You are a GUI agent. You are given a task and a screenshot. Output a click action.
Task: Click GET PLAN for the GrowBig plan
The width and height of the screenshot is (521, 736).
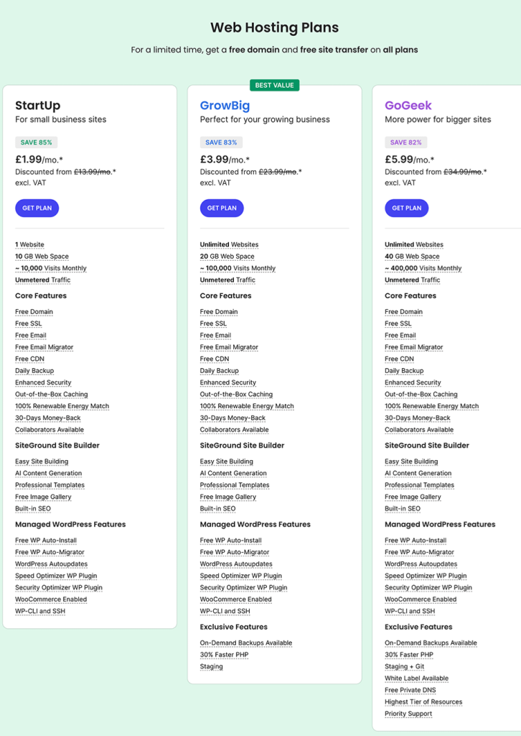(x=222, y=208)
